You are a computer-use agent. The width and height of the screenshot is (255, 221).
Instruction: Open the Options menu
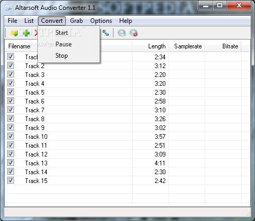pos(101,21)
